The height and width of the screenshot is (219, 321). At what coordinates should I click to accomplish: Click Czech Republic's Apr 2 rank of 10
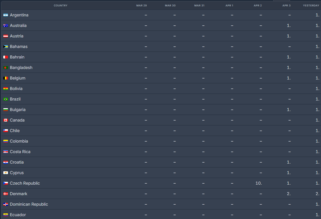258,183
